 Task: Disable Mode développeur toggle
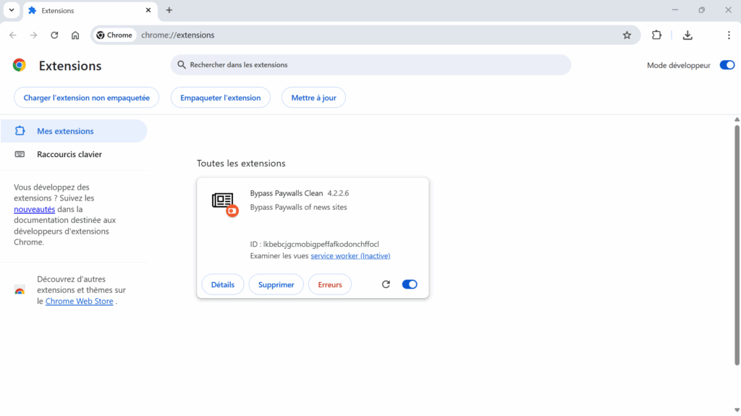pyautogui.click(x=727, y=65)
